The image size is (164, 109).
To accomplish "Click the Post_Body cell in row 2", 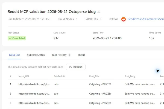I will tap(140, 94).
